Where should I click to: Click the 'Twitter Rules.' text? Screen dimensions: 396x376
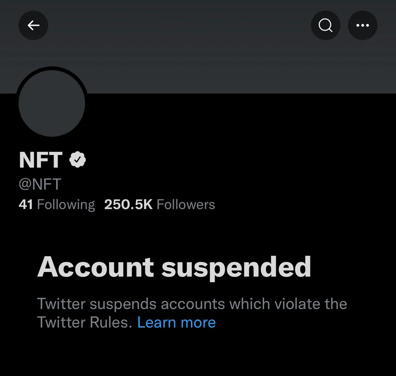coord(84,322)
